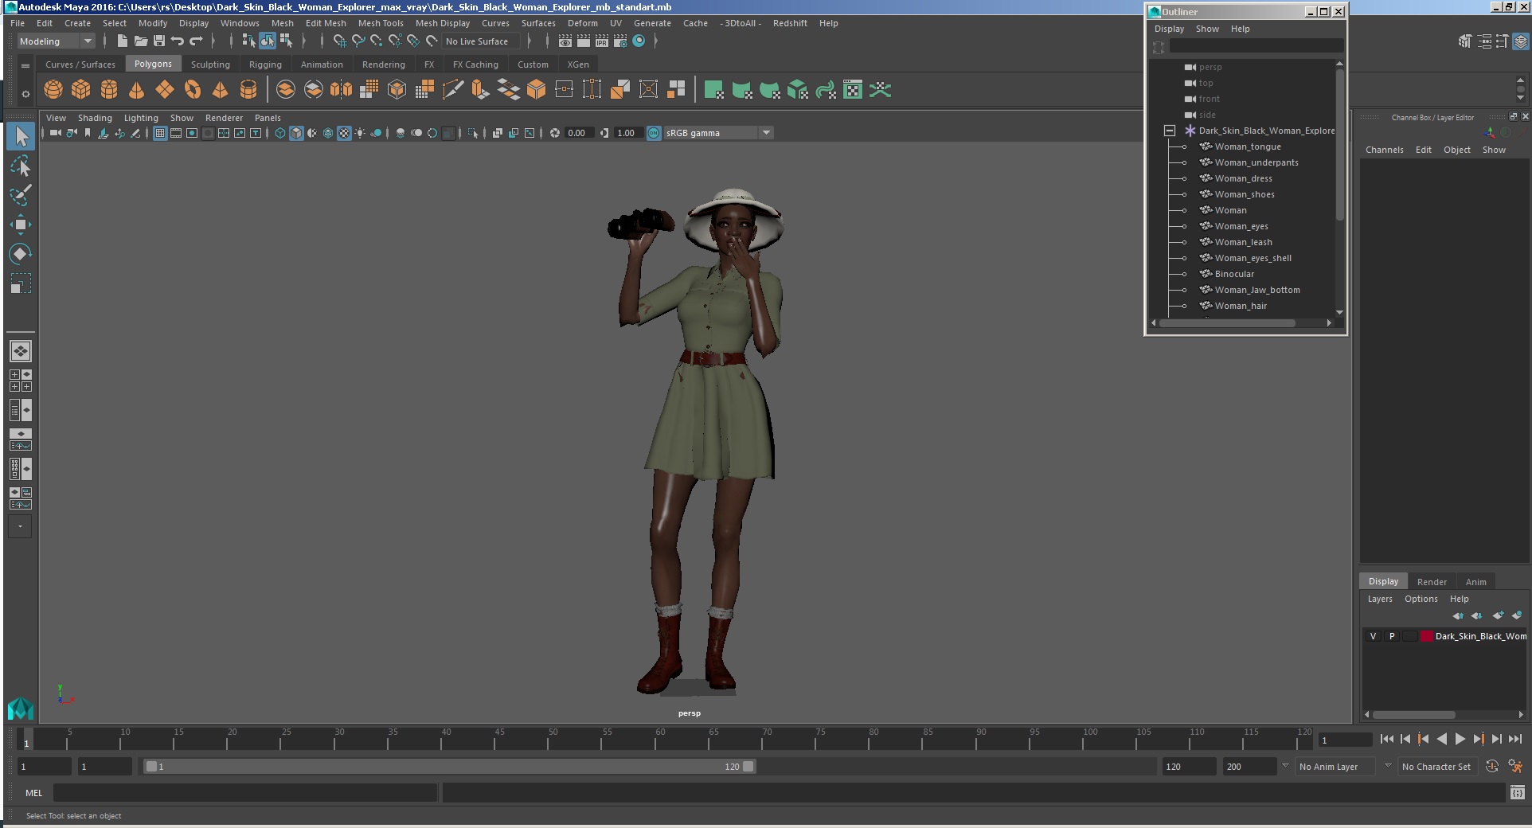Save the current scene icon
This screenshot has width=1532, height=828.
[x=159, y=41]
